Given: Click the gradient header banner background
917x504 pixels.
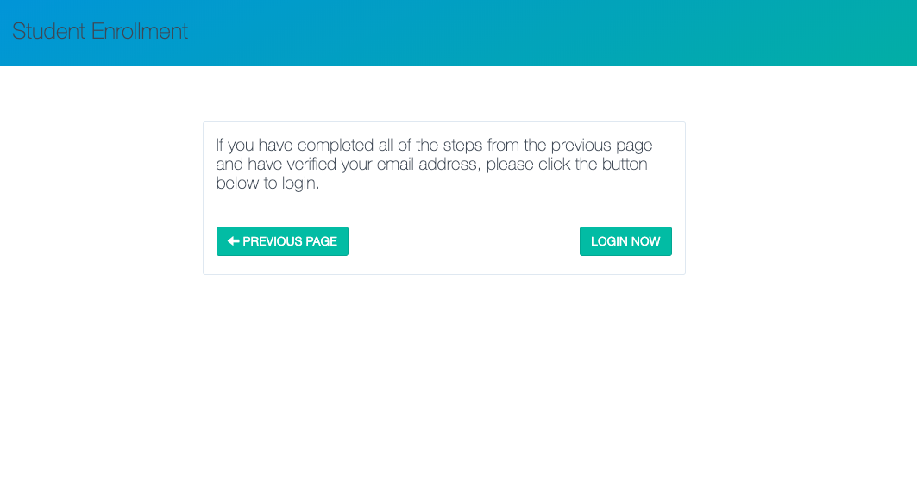Looking at the screenshot, I should tap(552, 33).
